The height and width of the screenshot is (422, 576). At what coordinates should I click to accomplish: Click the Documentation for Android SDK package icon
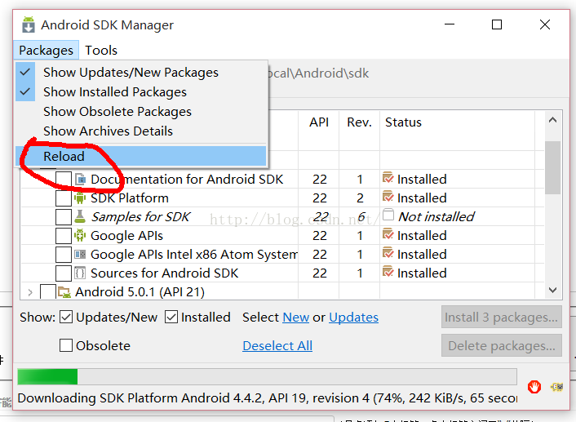[80, 180]
